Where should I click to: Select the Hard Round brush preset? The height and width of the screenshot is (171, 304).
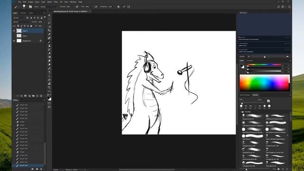click(x=253, y=136)
